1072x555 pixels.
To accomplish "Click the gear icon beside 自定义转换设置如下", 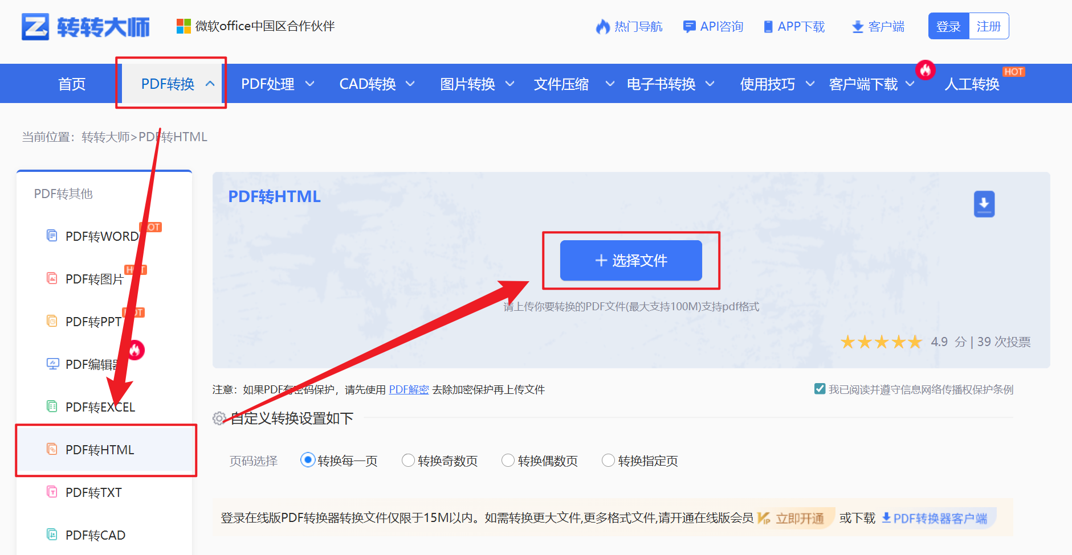I will coord(218,418).
